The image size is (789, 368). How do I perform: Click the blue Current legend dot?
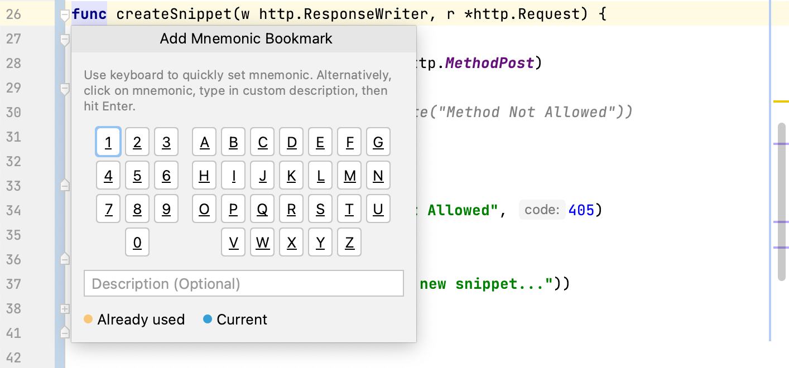click(x=208, y=319)
